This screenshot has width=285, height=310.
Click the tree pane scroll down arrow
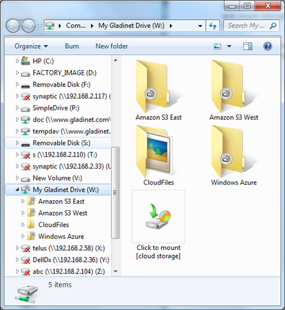click(x=116, y=271)
